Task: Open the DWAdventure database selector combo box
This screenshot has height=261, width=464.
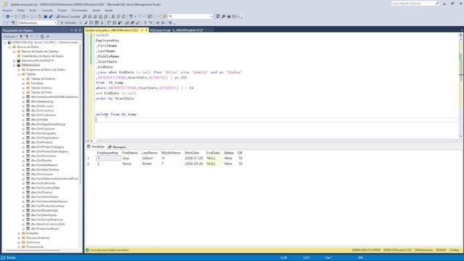Action: click(x=37, y=22)
